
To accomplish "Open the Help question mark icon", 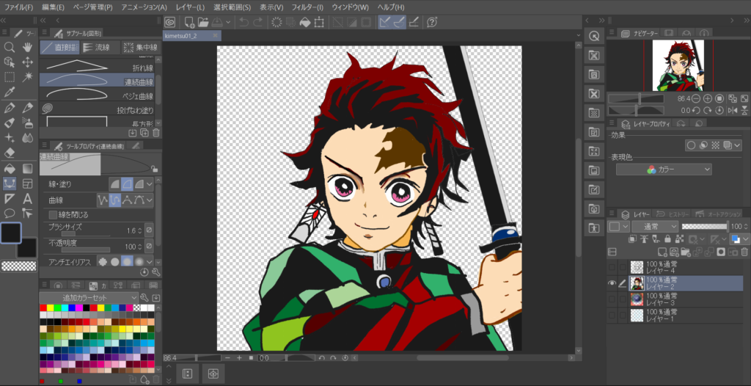I will (x=432, y=22).
